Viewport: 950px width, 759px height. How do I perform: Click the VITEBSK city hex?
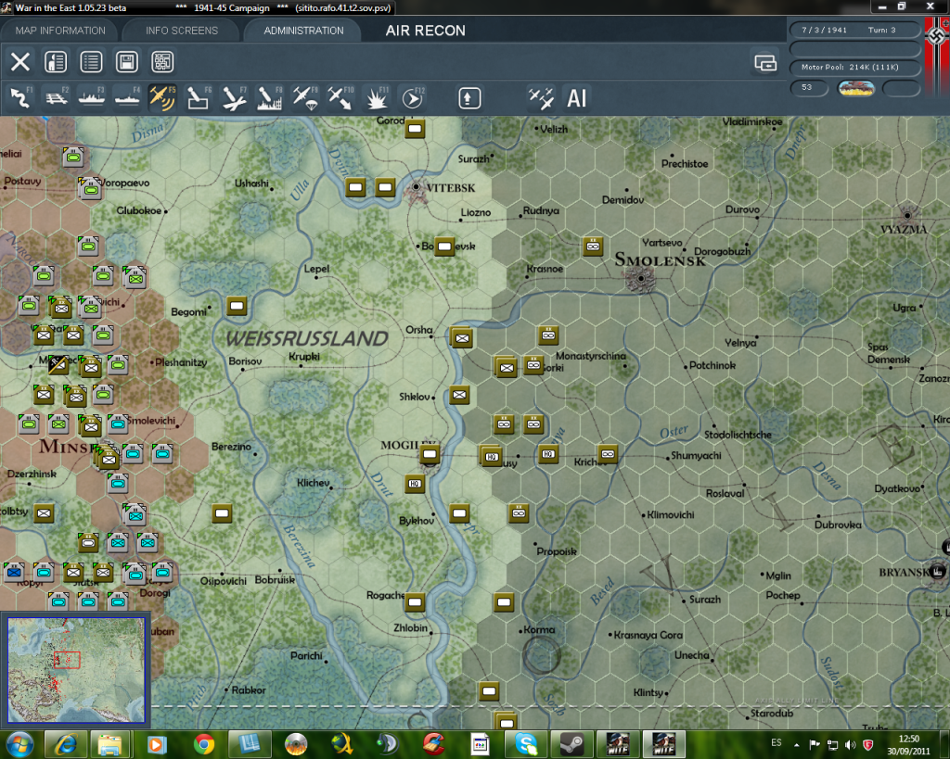pyautogui.click(x=416, y=187)
